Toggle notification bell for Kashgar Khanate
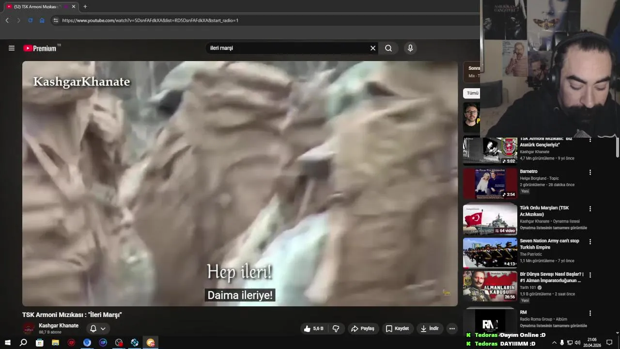Viewport: 620px width, 349px height. (93, 329)
